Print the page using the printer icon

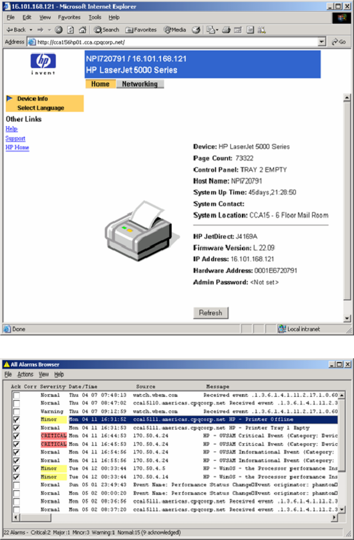pyautogui.click(x=226, y=30)
